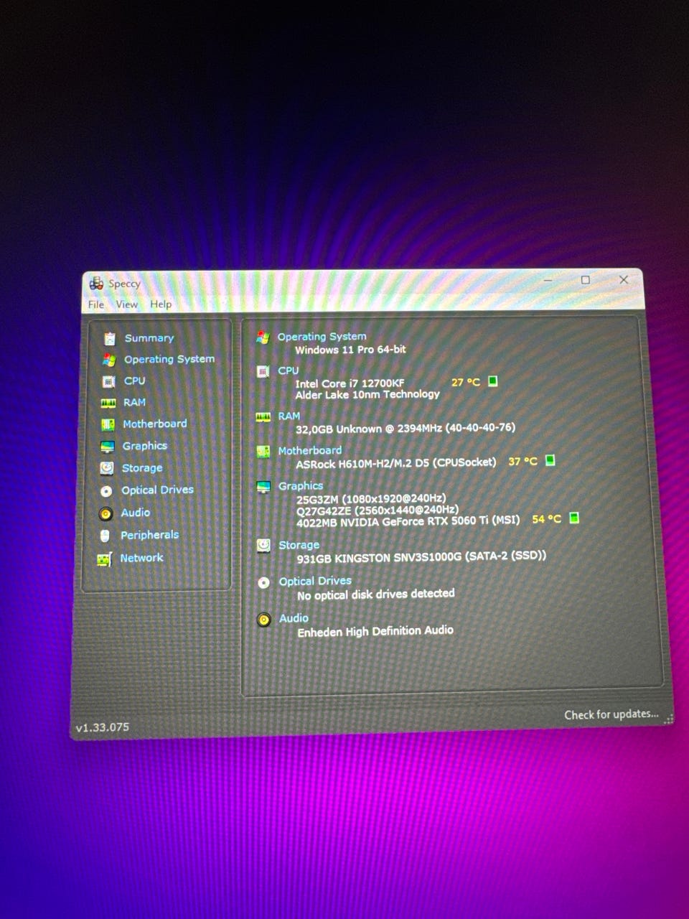
Task: Click the Windows 11 Pro 64-bit text
Action: click(x=350, y=350)
